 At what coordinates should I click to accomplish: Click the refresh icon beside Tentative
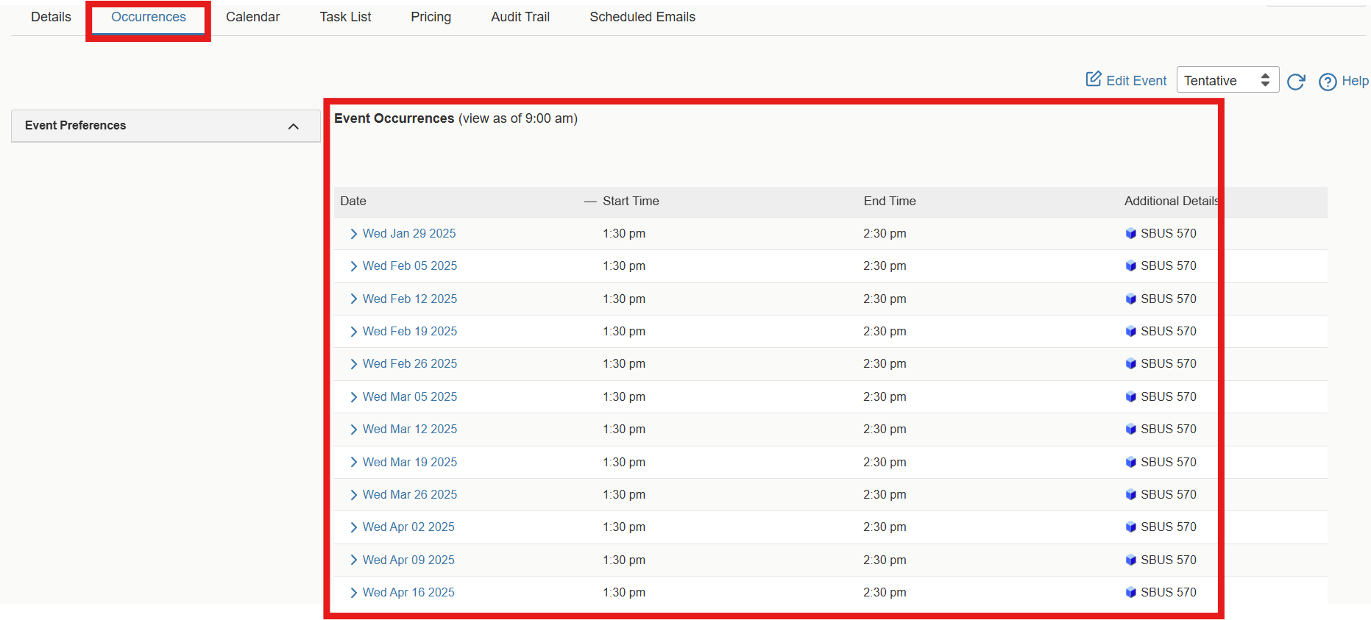pos(1296,82)
